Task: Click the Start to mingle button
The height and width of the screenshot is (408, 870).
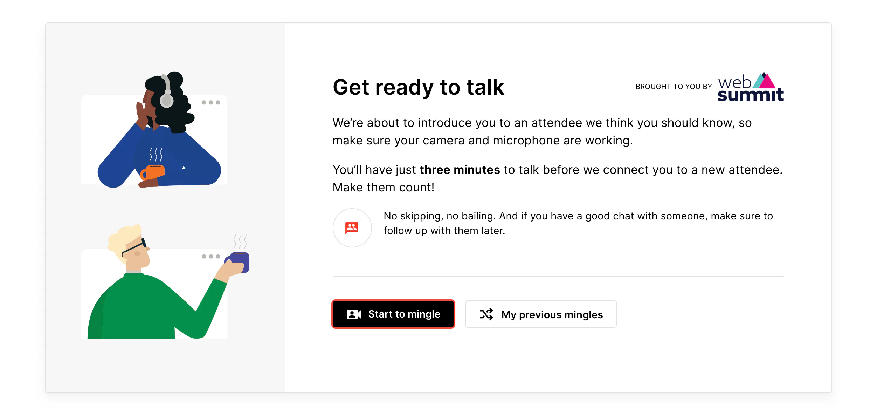Action: coord(393,314)
